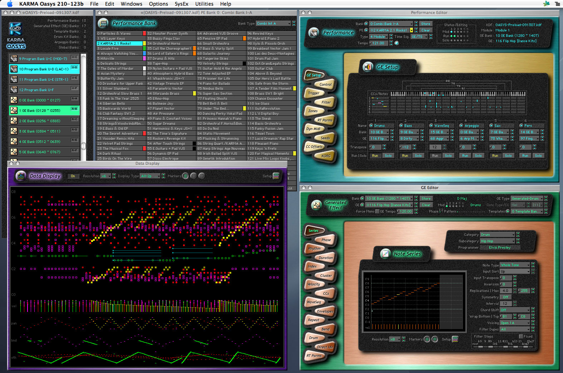Click the vertical lines marker icon in Data Display
This screenshot has height=373, width=563.
[202, 176]
